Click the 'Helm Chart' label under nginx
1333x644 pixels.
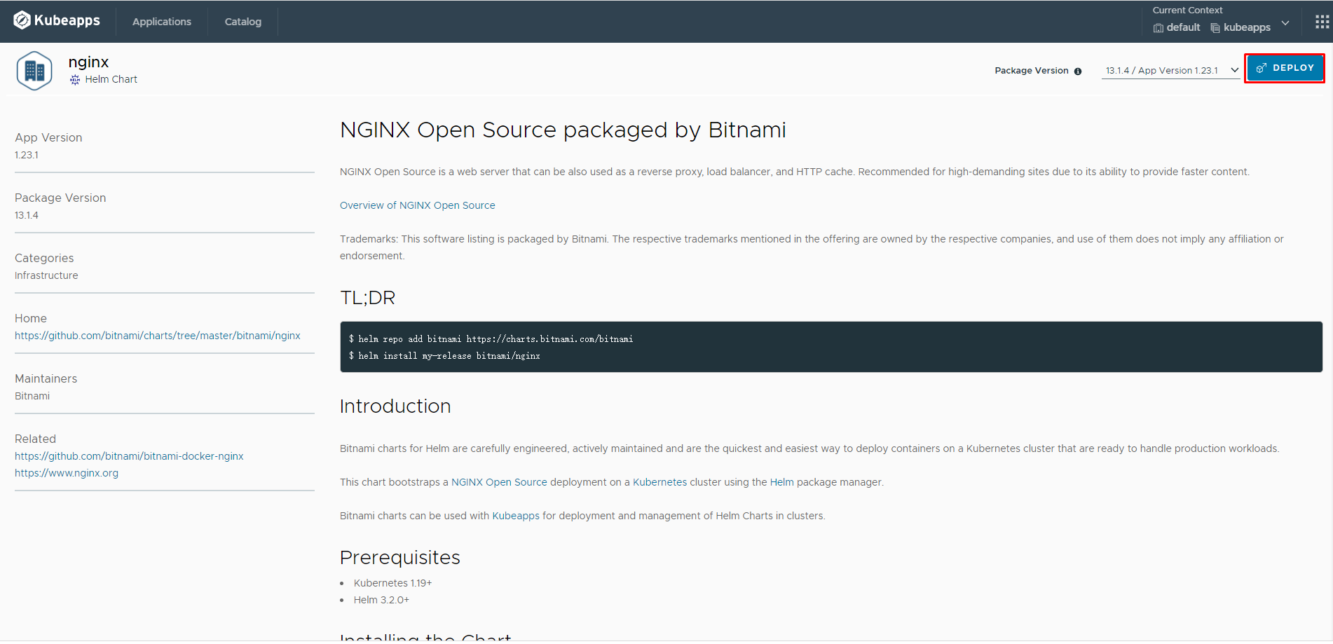click(x=111, y=79)
